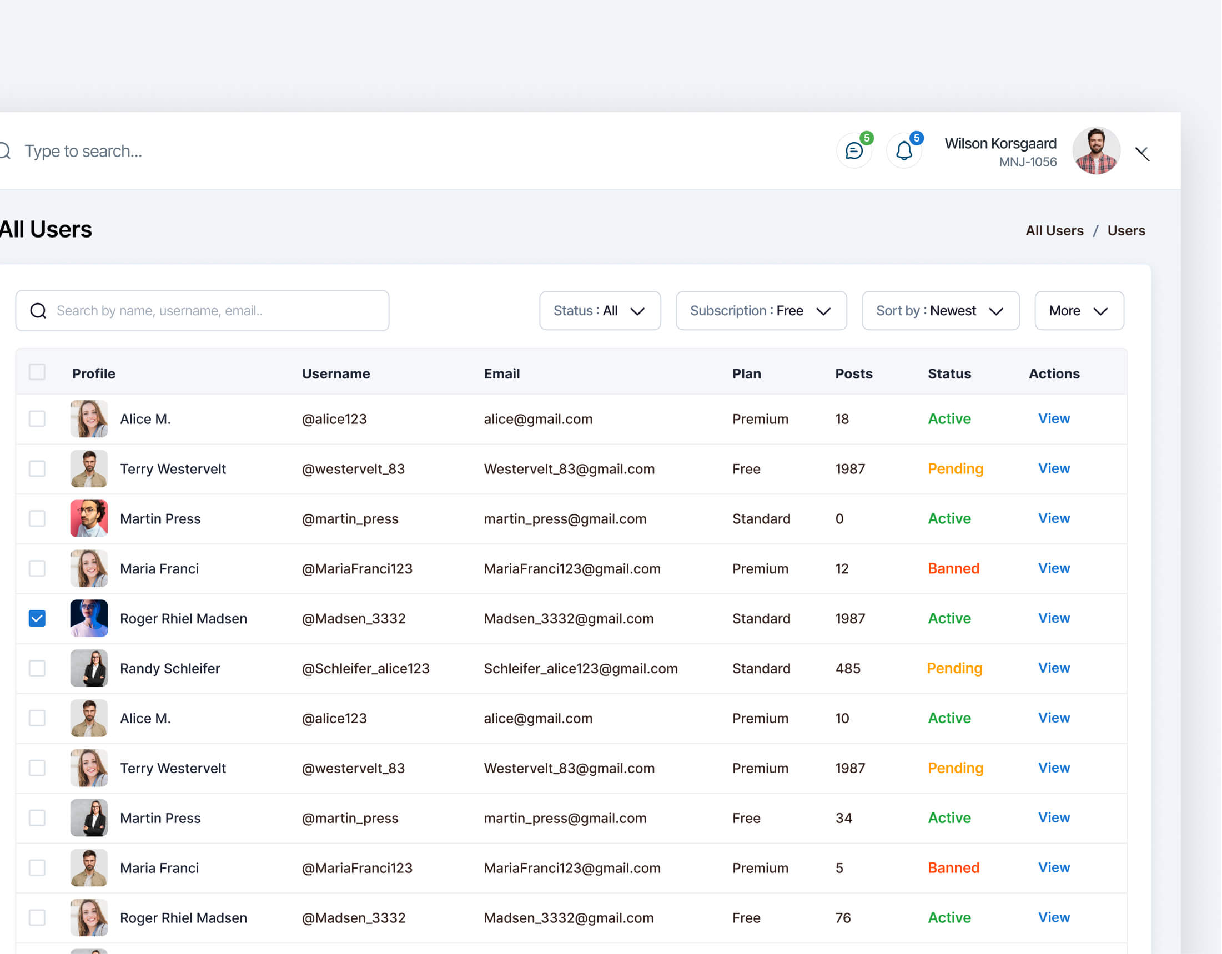This screenshot has width=1222, height=954.
Task: Select the Users breadcrumb item
Action: click(1126, 230)
